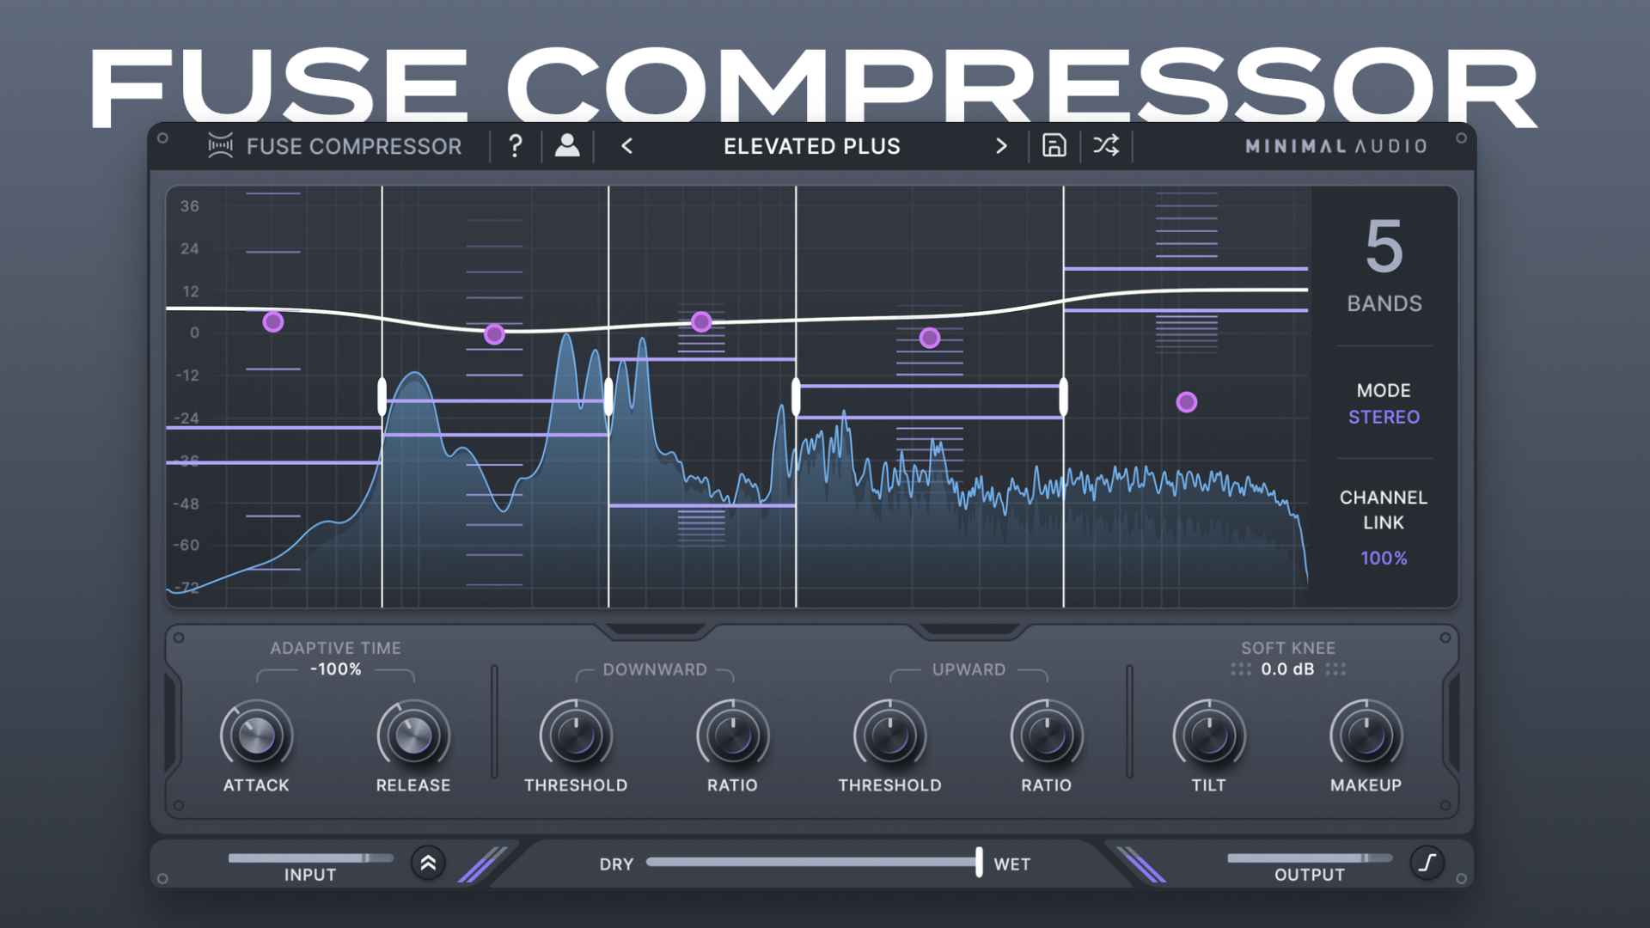Click the SOFT KNEE 0.0 dB value
Viewport: 1650px width, 928px height.
[x=1286, y=669]
